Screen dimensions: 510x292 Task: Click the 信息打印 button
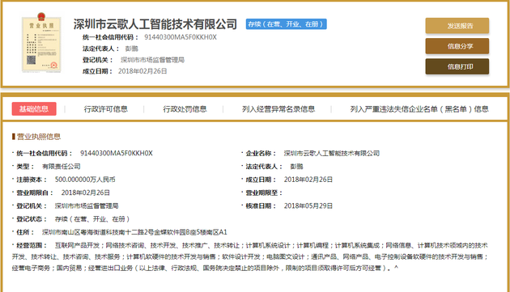(x=457, y=66)
